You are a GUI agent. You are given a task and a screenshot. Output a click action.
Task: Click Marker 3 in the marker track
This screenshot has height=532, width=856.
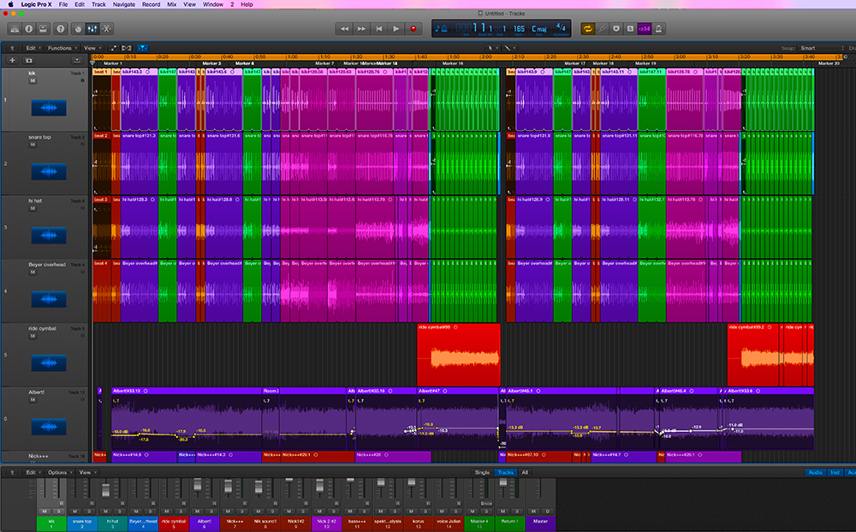pos(211,64)
